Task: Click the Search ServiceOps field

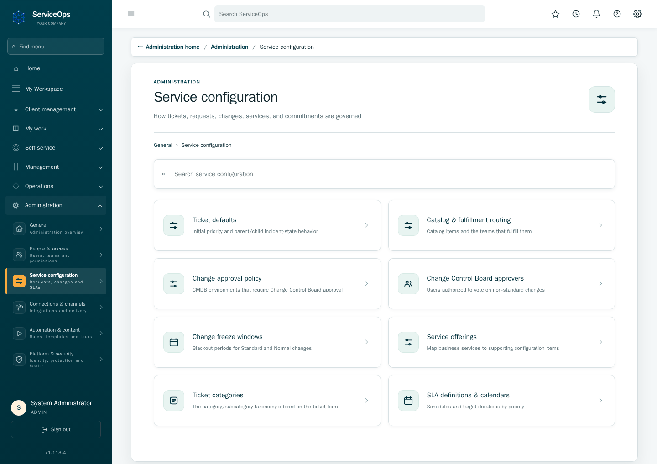Action: tap(349, 14)
